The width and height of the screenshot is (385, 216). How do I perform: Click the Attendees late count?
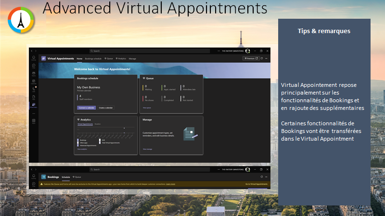[x=184, y=86]
